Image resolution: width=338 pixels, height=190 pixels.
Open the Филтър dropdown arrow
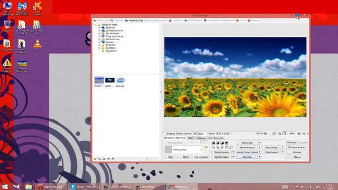pos(259,157)
